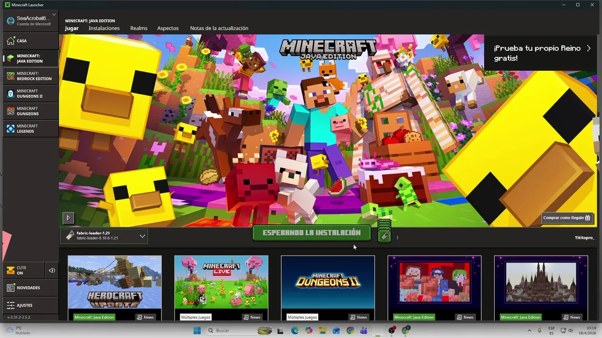Open Copilot from the taskbar
The width and height of the screenshot is (602, 338).
pos(309,330)
